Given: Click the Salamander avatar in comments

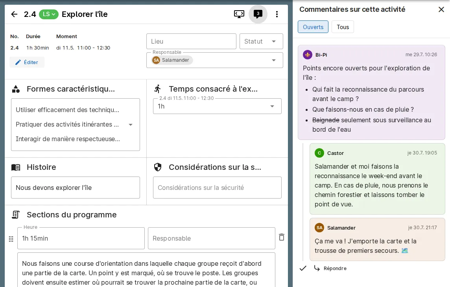Looking at the screenshot, I should (x=319, y=228).
